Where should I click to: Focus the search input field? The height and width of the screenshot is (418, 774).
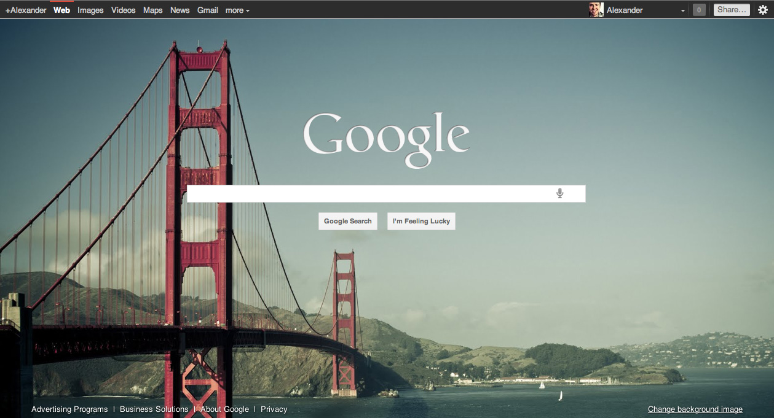point(386,193)
